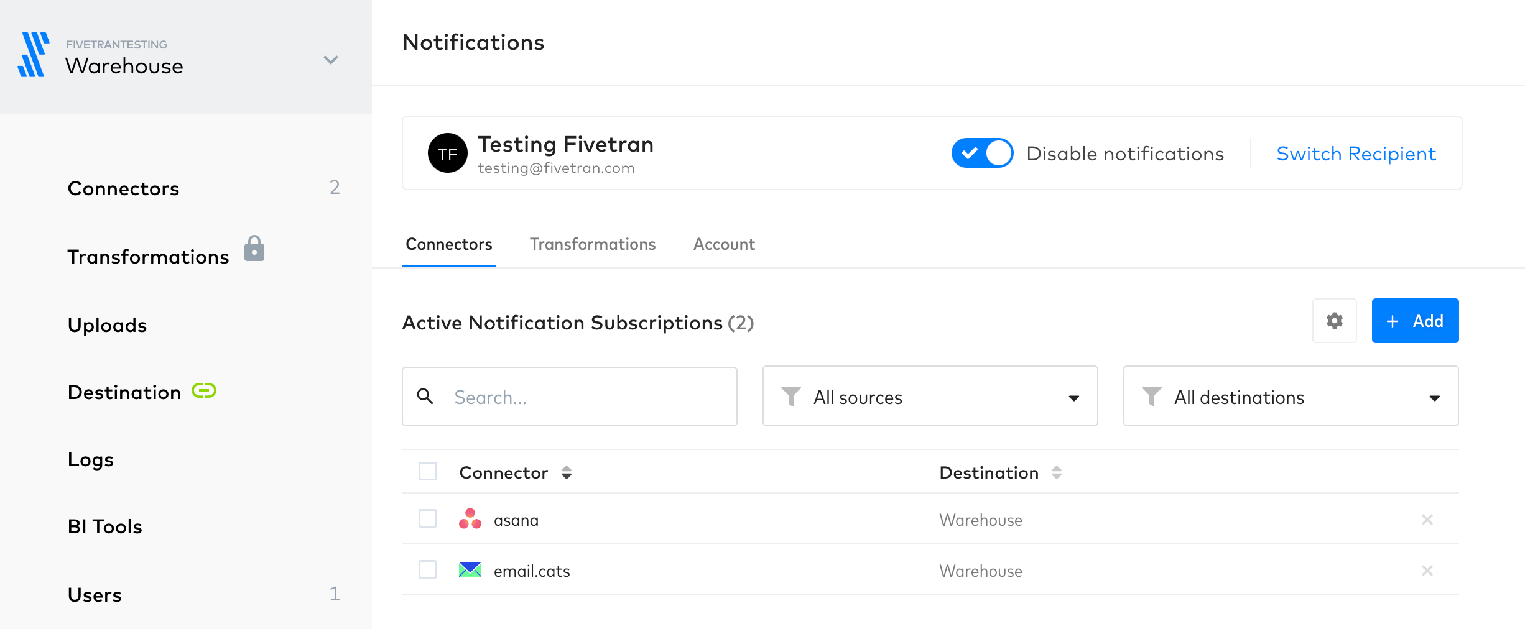
Task: Click the email.cats connector name
Action: tap(532, 571)
